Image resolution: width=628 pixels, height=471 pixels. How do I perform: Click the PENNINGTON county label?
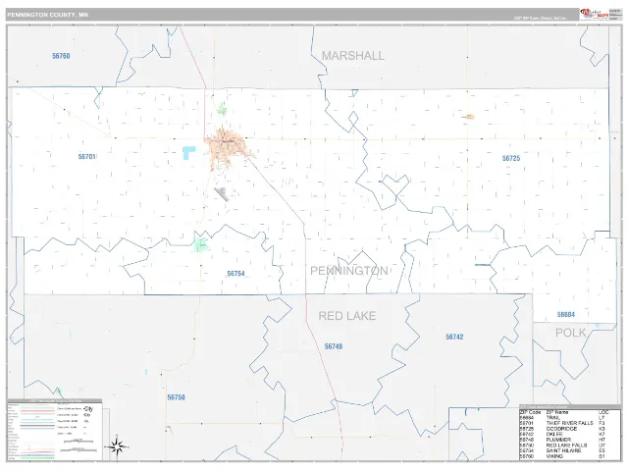pyautogui.click(x=349, y=271)
